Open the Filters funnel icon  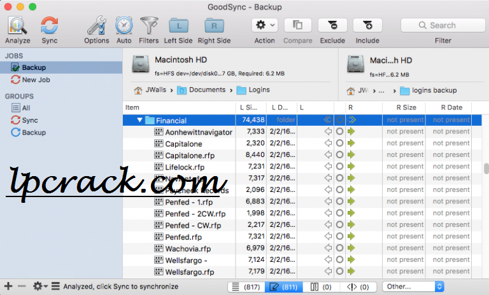149,25
